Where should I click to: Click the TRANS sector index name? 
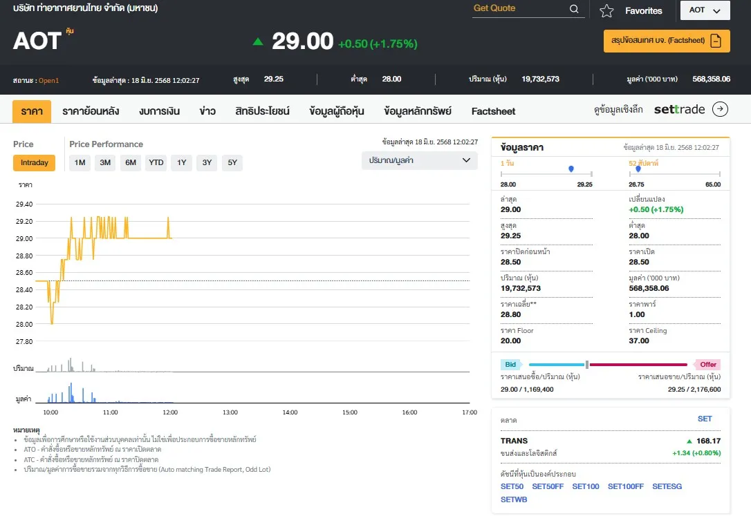514,441
